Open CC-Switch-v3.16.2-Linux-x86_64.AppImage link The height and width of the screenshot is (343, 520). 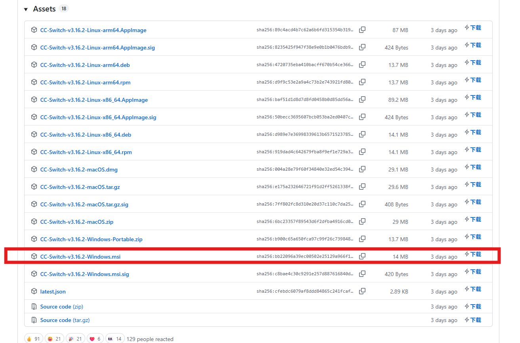(94, 100)
